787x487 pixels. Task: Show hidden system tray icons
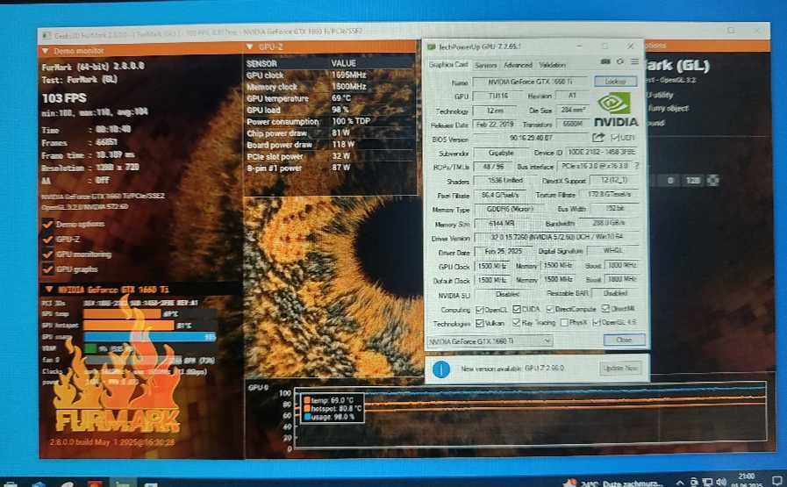(680, 483)
